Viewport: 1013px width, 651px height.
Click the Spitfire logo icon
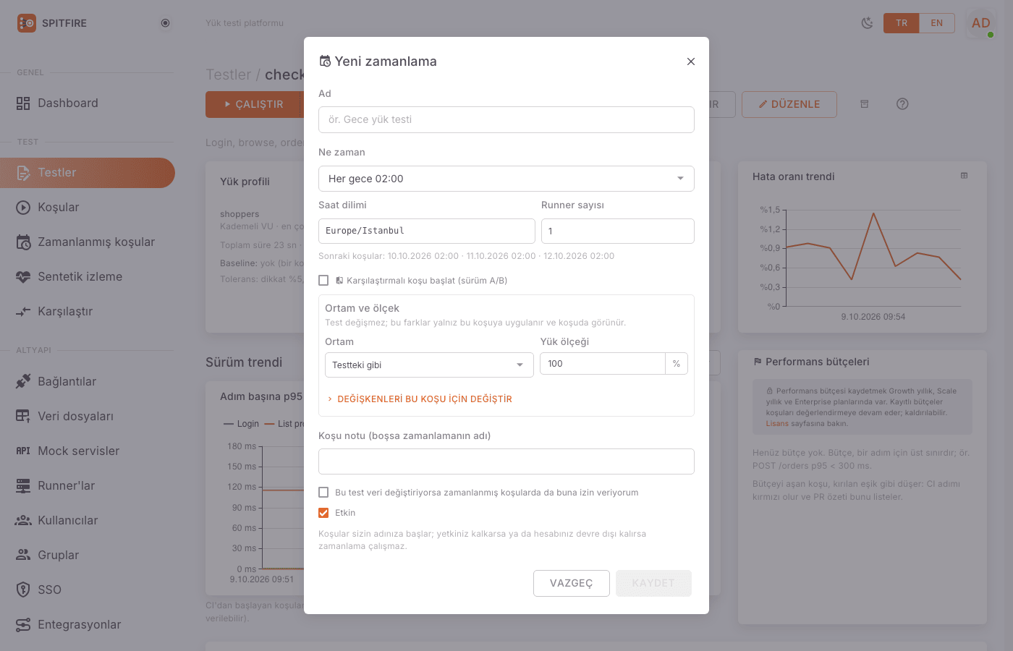pos(26,23)
